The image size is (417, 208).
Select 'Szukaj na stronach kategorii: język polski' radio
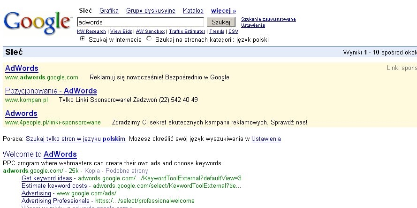pos(149,39)
